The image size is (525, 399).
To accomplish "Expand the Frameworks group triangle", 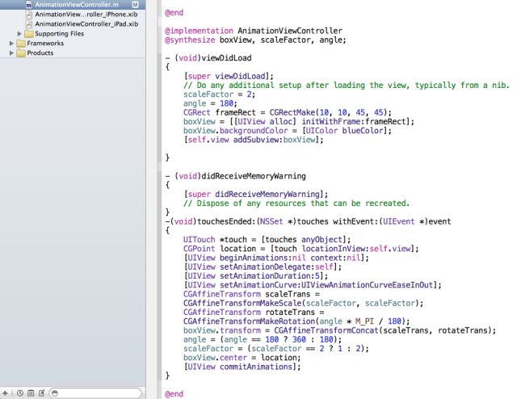I will (x=11, y=43).
